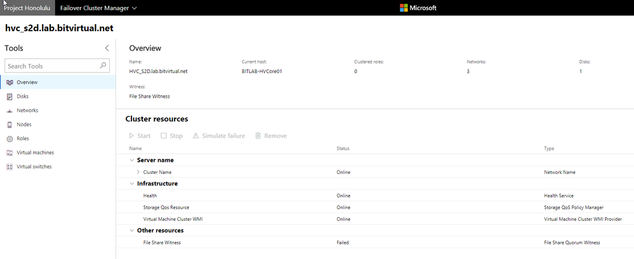This screenshot has width=634, height=259.
Task: Collapse the Infrastructure group
Action: pos(131,183)
